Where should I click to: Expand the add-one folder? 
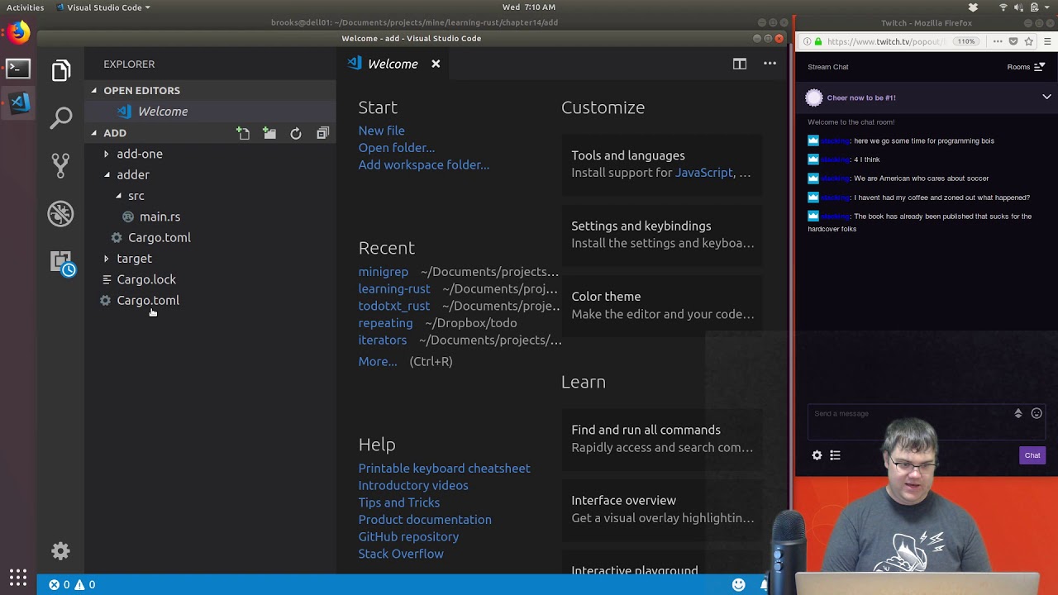[106, 154]
